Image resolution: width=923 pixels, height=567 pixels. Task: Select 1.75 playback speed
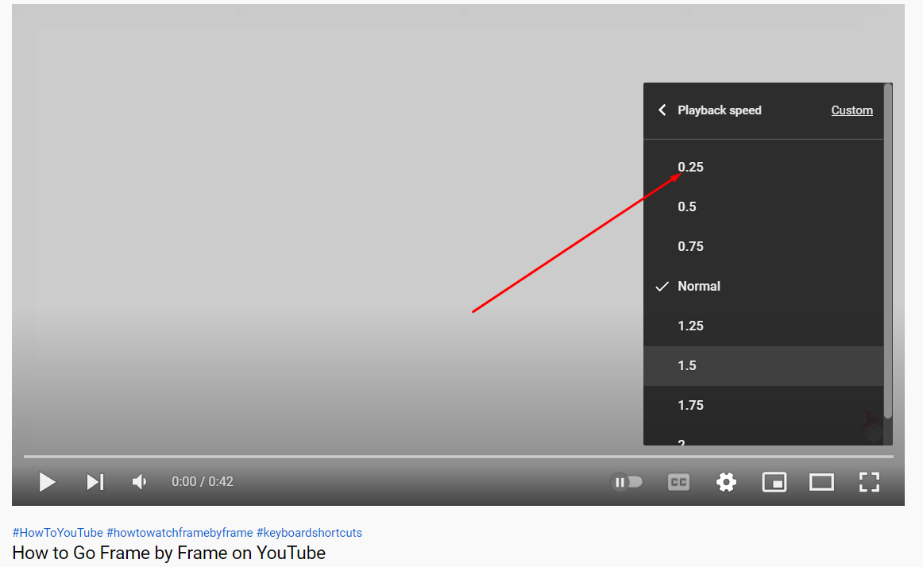(x=763, y=406)
